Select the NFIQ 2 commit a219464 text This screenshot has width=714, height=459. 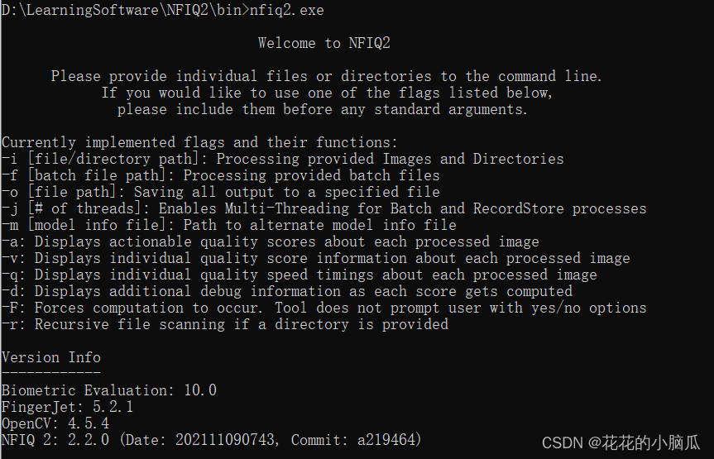pos(212,440)
